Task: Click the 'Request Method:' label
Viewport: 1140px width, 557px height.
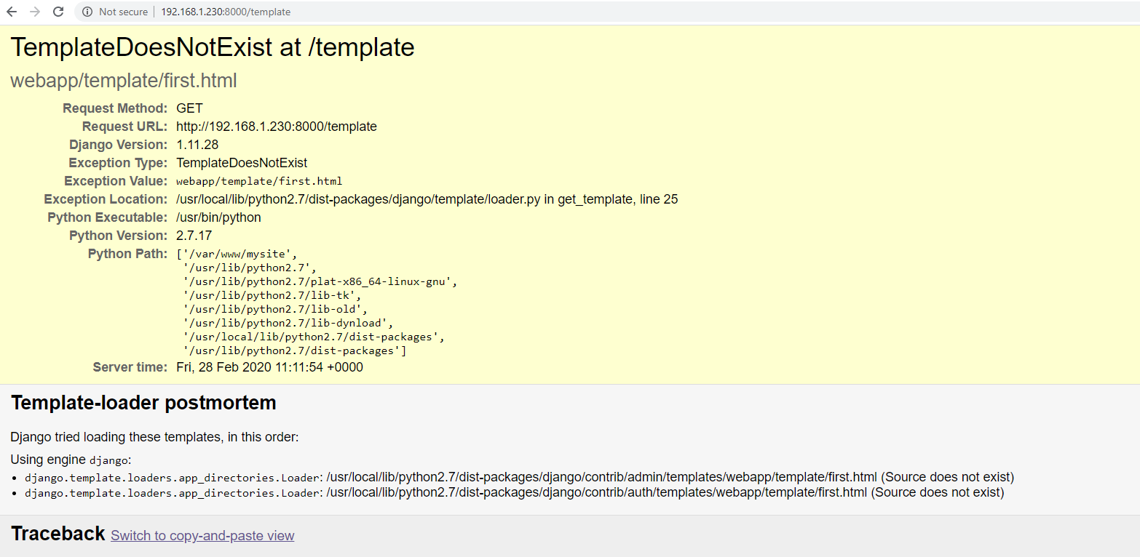Action: [115, 108]
